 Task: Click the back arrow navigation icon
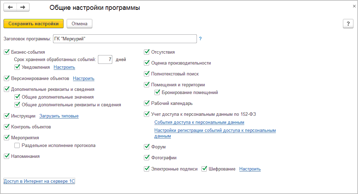(10, 7)
